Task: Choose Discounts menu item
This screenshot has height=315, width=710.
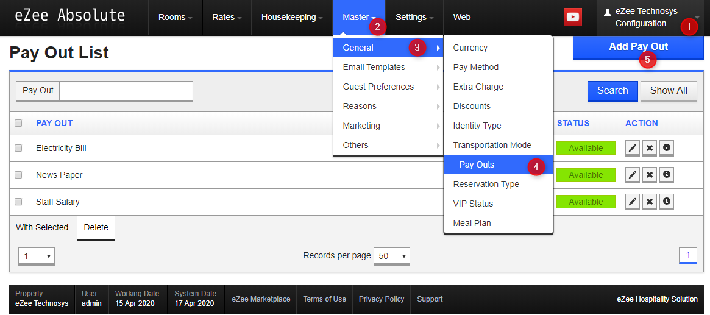Action: (499, 106)
